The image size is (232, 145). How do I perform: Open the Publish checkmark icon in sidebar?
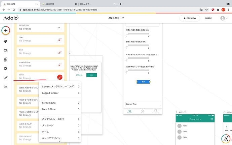[x=6, y=77]
